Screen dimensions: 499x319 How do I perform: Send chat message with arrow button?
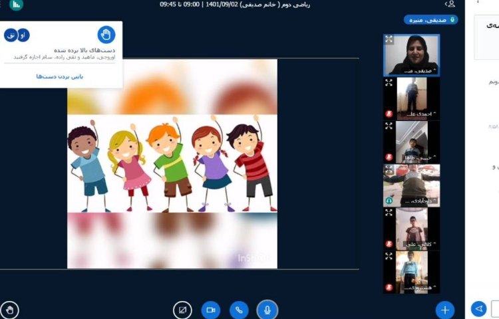pyautogui.click(x=478, y=309)
